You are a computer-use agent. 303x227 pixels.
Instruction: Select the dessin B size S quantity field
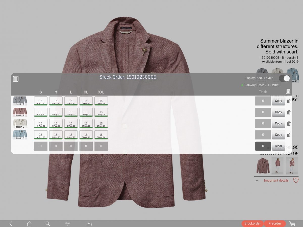pyautogui.click(x=41, y=112)
